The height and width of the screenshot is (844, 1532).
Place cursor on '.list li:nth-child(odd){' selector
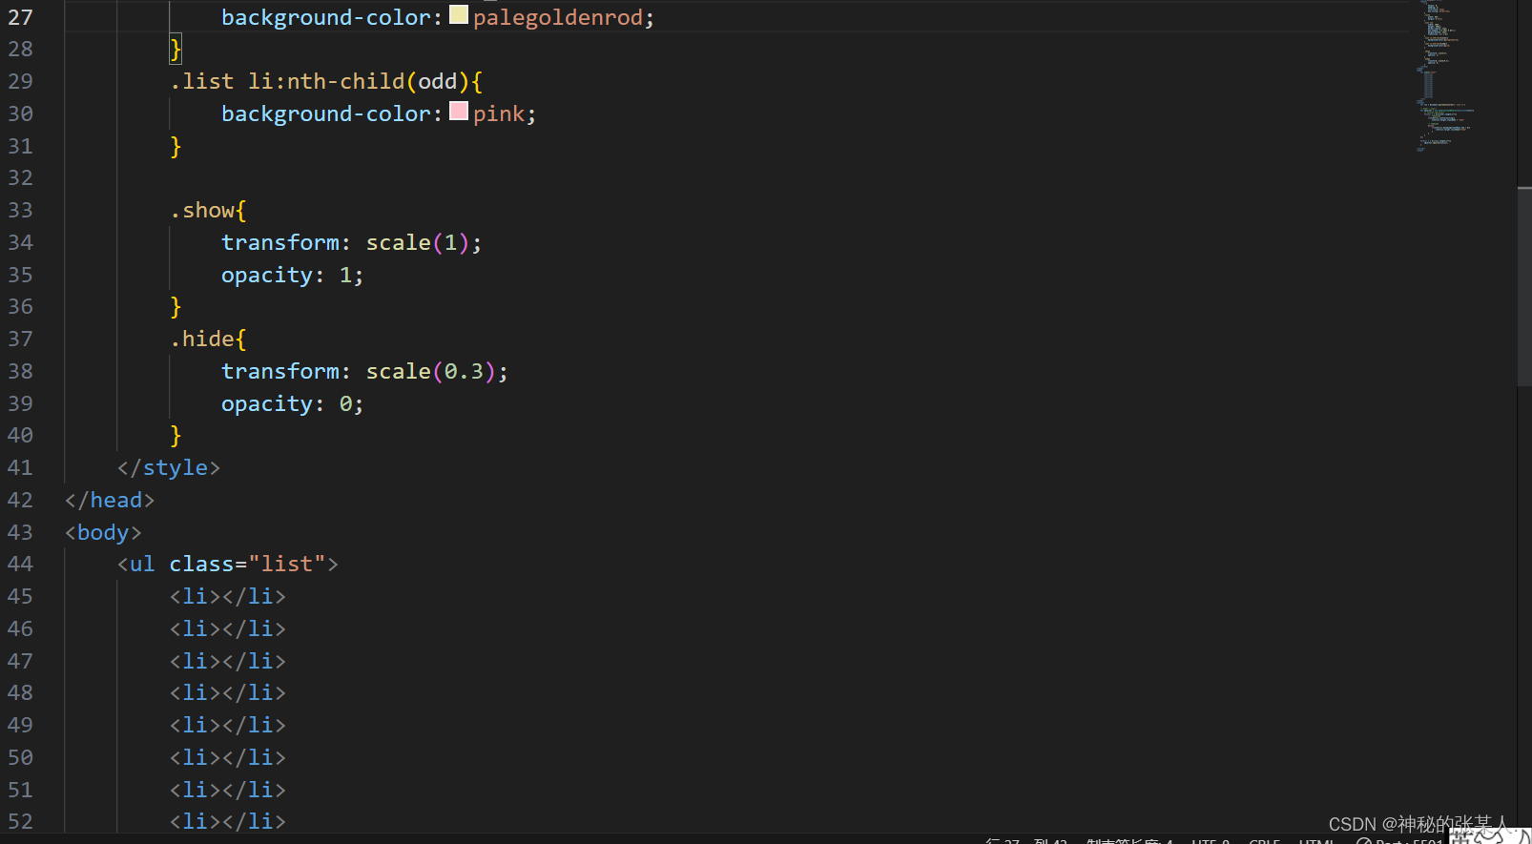point(326,81)
